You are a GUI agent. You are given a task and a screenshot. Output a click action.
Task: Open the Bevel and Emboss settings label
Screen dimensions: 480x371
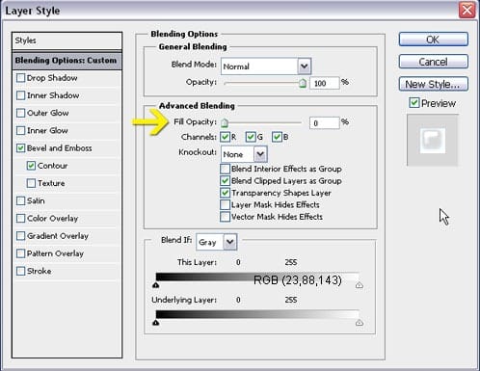click(x=60, y=148)
